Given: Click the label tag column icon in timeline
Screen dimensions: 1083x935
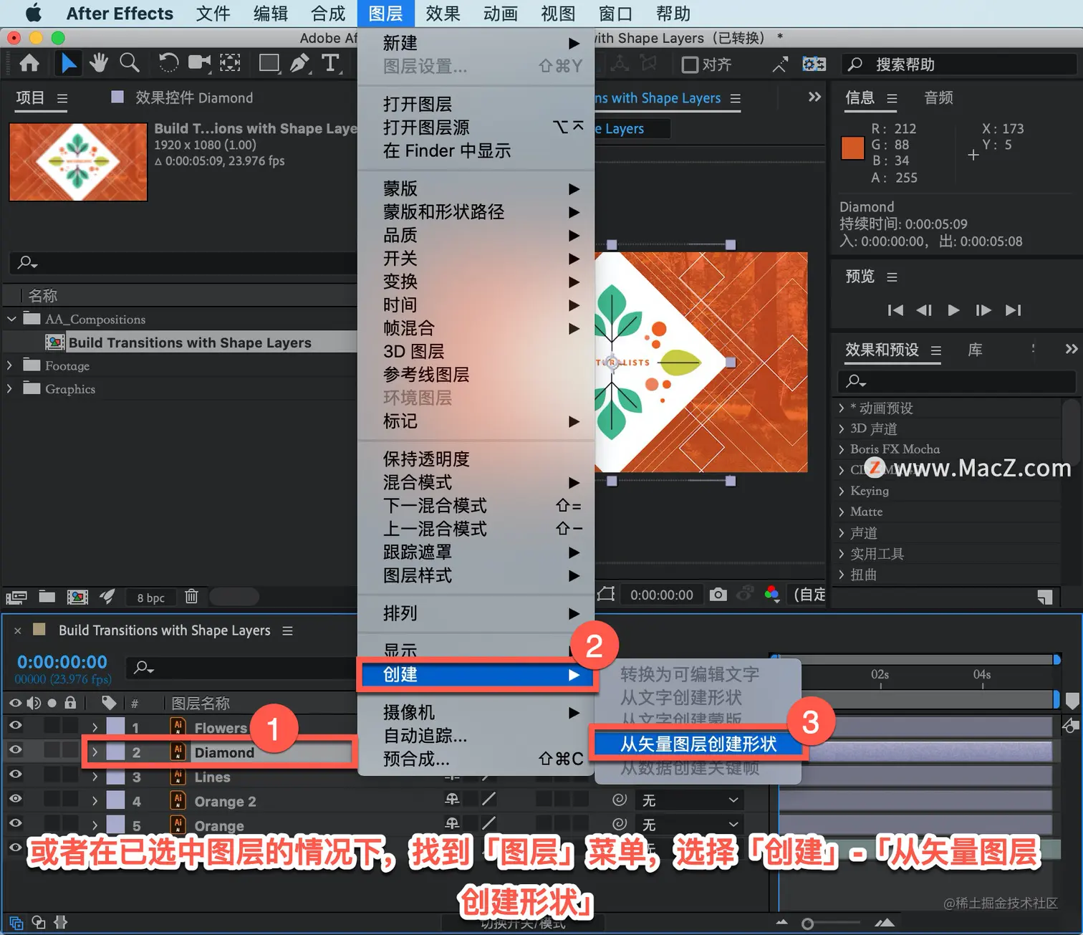Looking at the screenshot, I should click(108, 702).
